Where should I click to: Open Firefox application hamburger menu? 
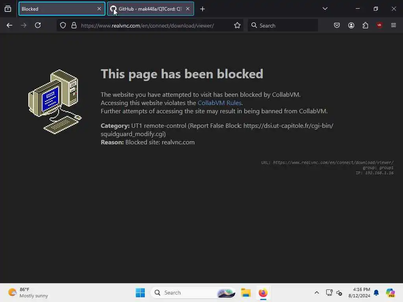point(393,25)
